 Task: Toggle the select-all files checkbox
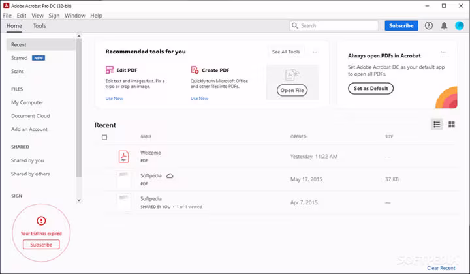tap(104, 137)
